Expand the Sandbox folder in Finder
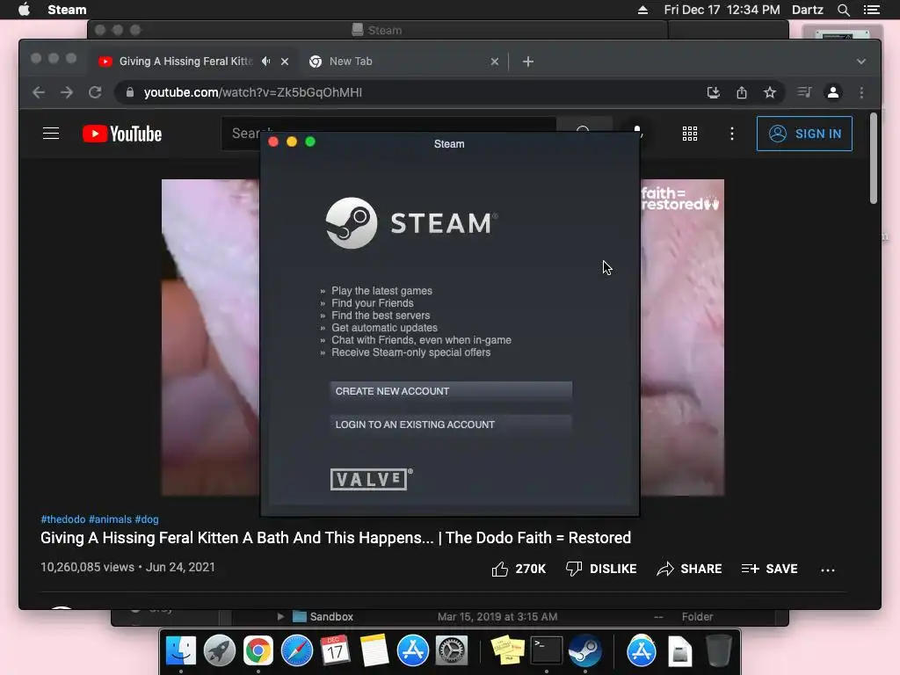 coord(280,616)
